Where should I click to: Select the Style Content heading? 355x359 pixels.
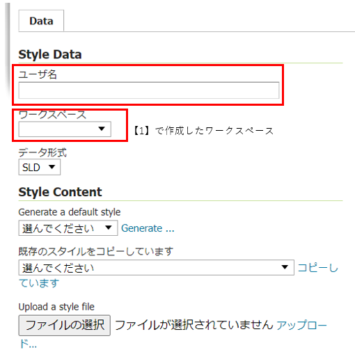click(60, 192)
